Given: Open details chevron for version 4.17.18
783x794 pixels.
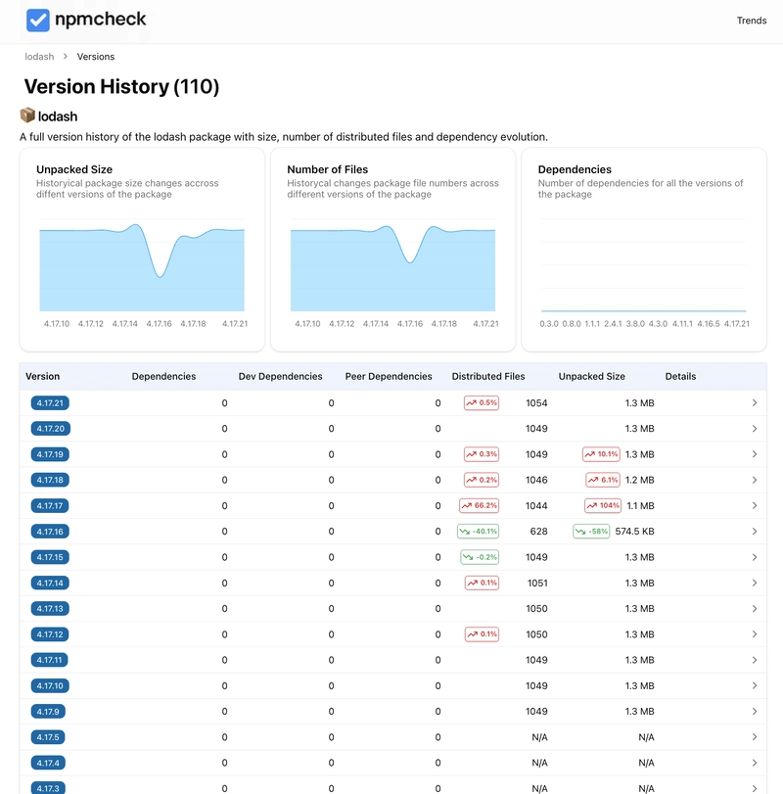Looking at the screenshot, I should (x=755, y=480).
